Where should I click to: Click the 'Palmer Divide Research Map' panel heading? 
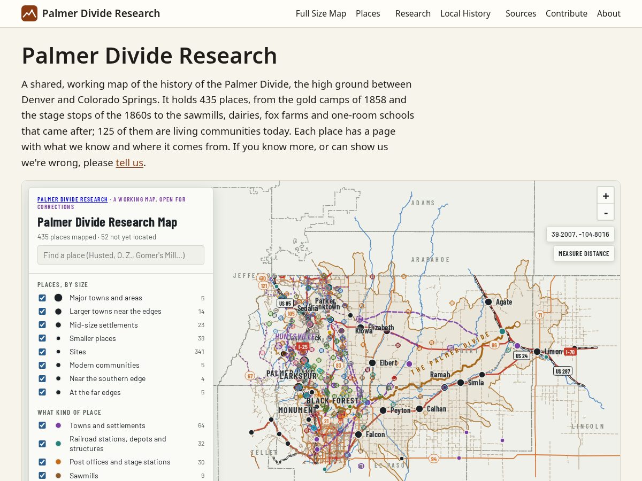(x=107, y=222)
